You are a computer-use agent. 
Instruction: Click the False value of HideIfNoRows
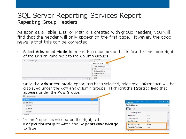pyautogui.click(x=148, y=118)
